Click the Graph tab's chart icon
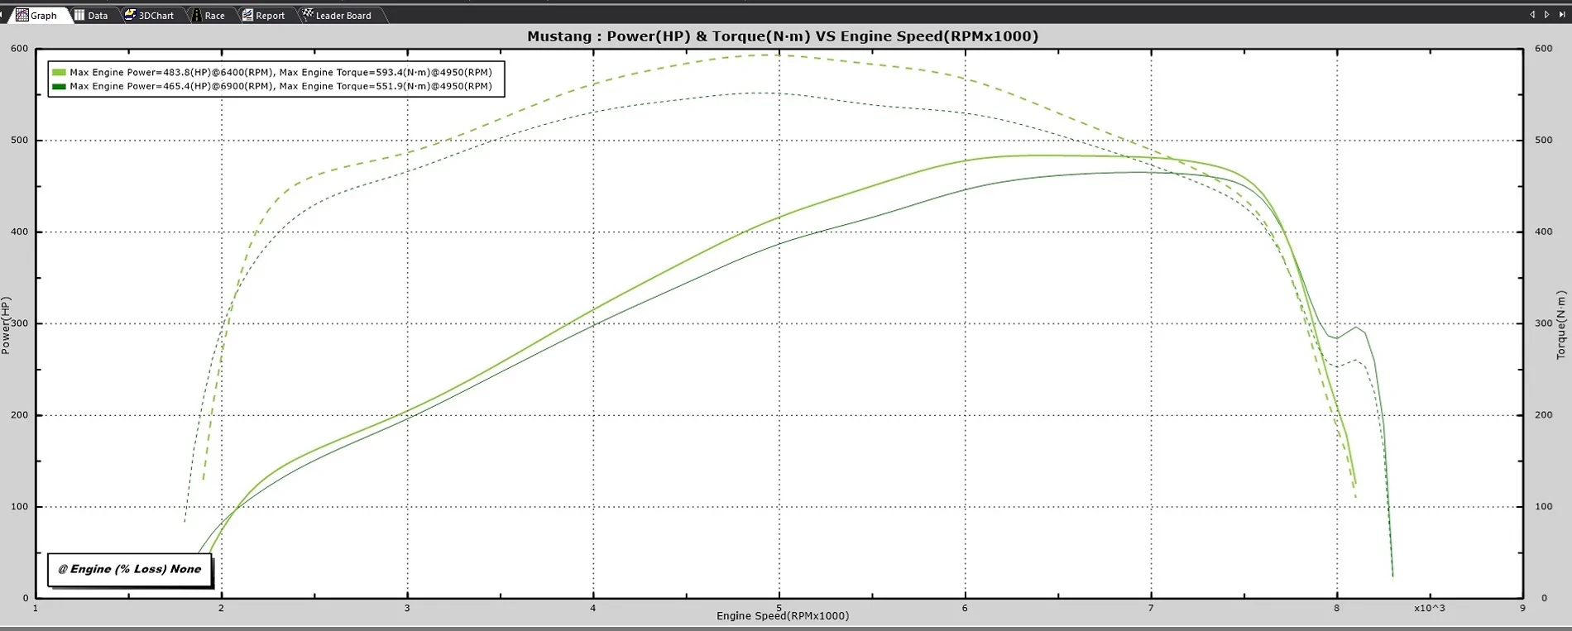The width and height of the screenshot is (1572, 631). tap(22, 15)
